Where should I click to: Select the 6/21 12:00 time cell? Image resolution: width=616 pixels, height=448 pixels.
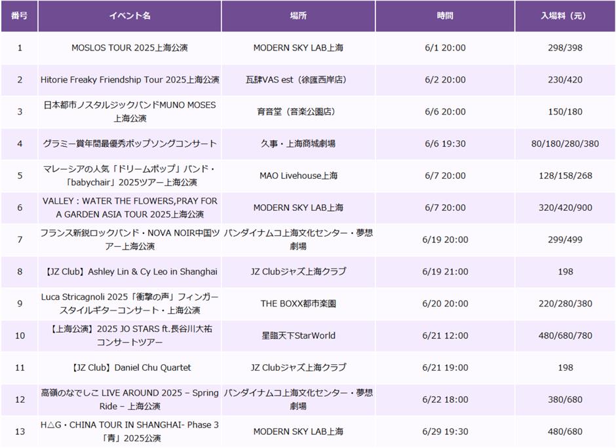point(445,336)
